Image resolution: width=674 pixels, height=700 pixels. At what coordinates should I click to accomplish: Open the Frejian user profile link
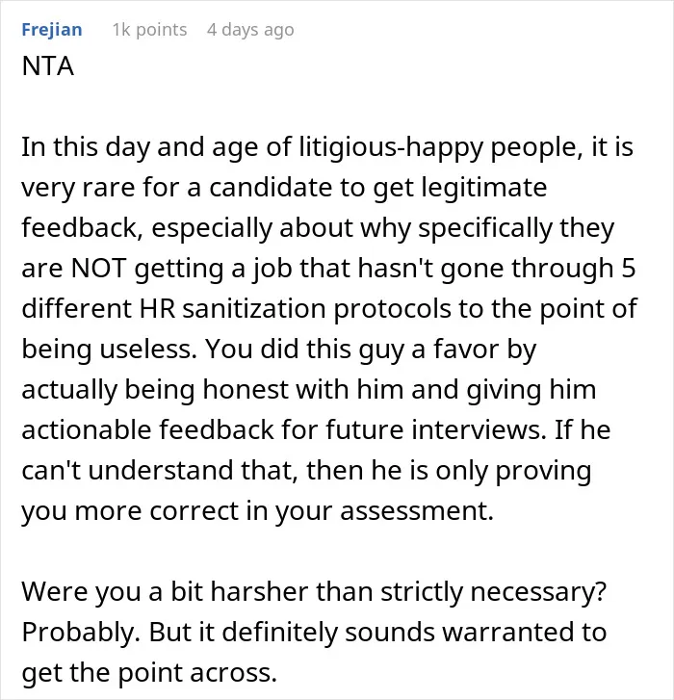(x=52, y=30)
